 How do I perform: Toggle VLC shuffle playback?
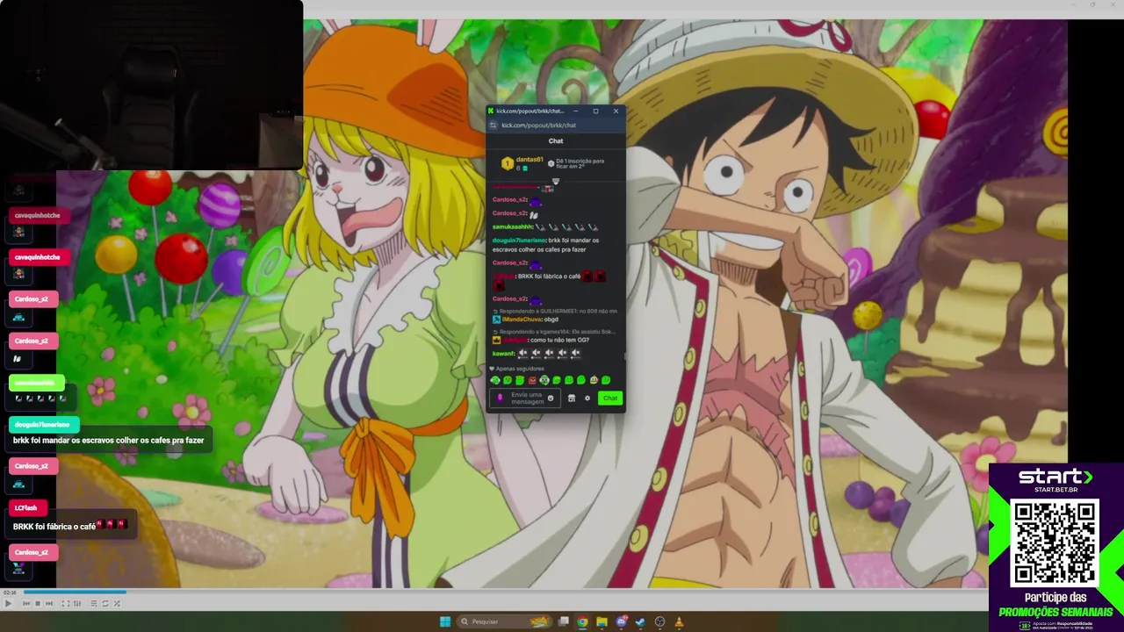click(x=117, y=603)
